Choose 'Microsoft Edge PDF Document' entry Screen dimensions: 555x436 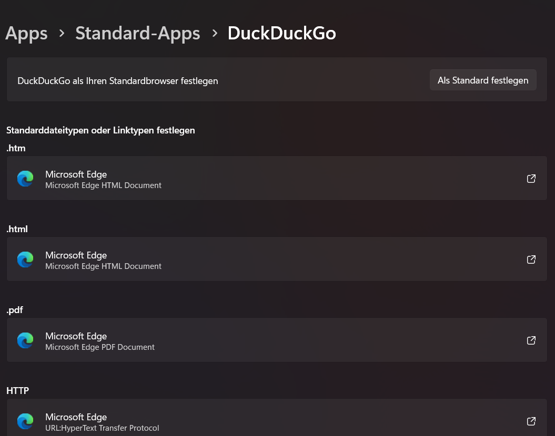[100, 347]
